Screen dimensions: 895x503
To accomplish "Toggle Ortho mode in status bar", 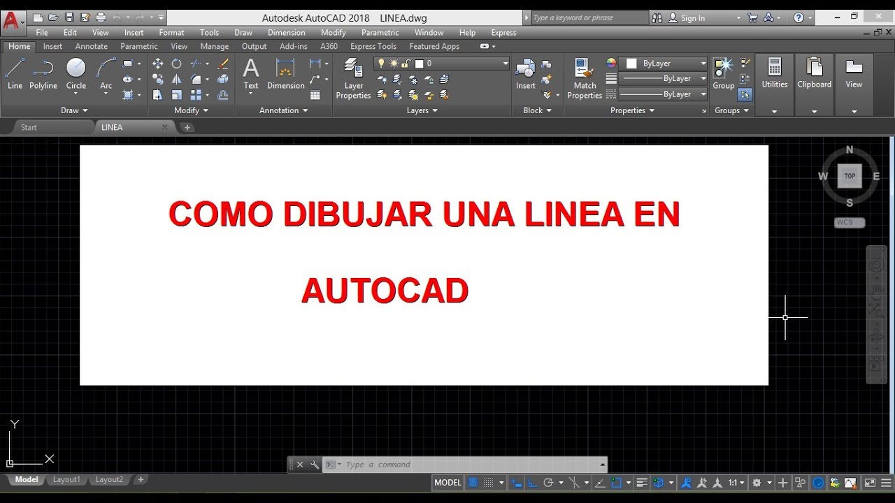I will [x=533, y=482].
